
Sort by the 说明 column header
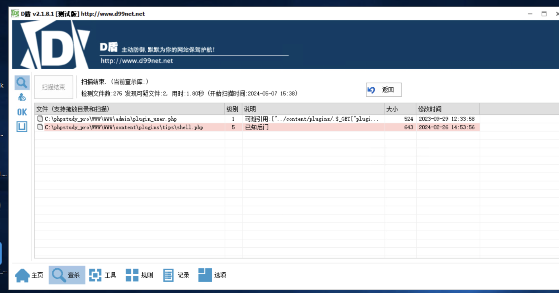[313, 109]
